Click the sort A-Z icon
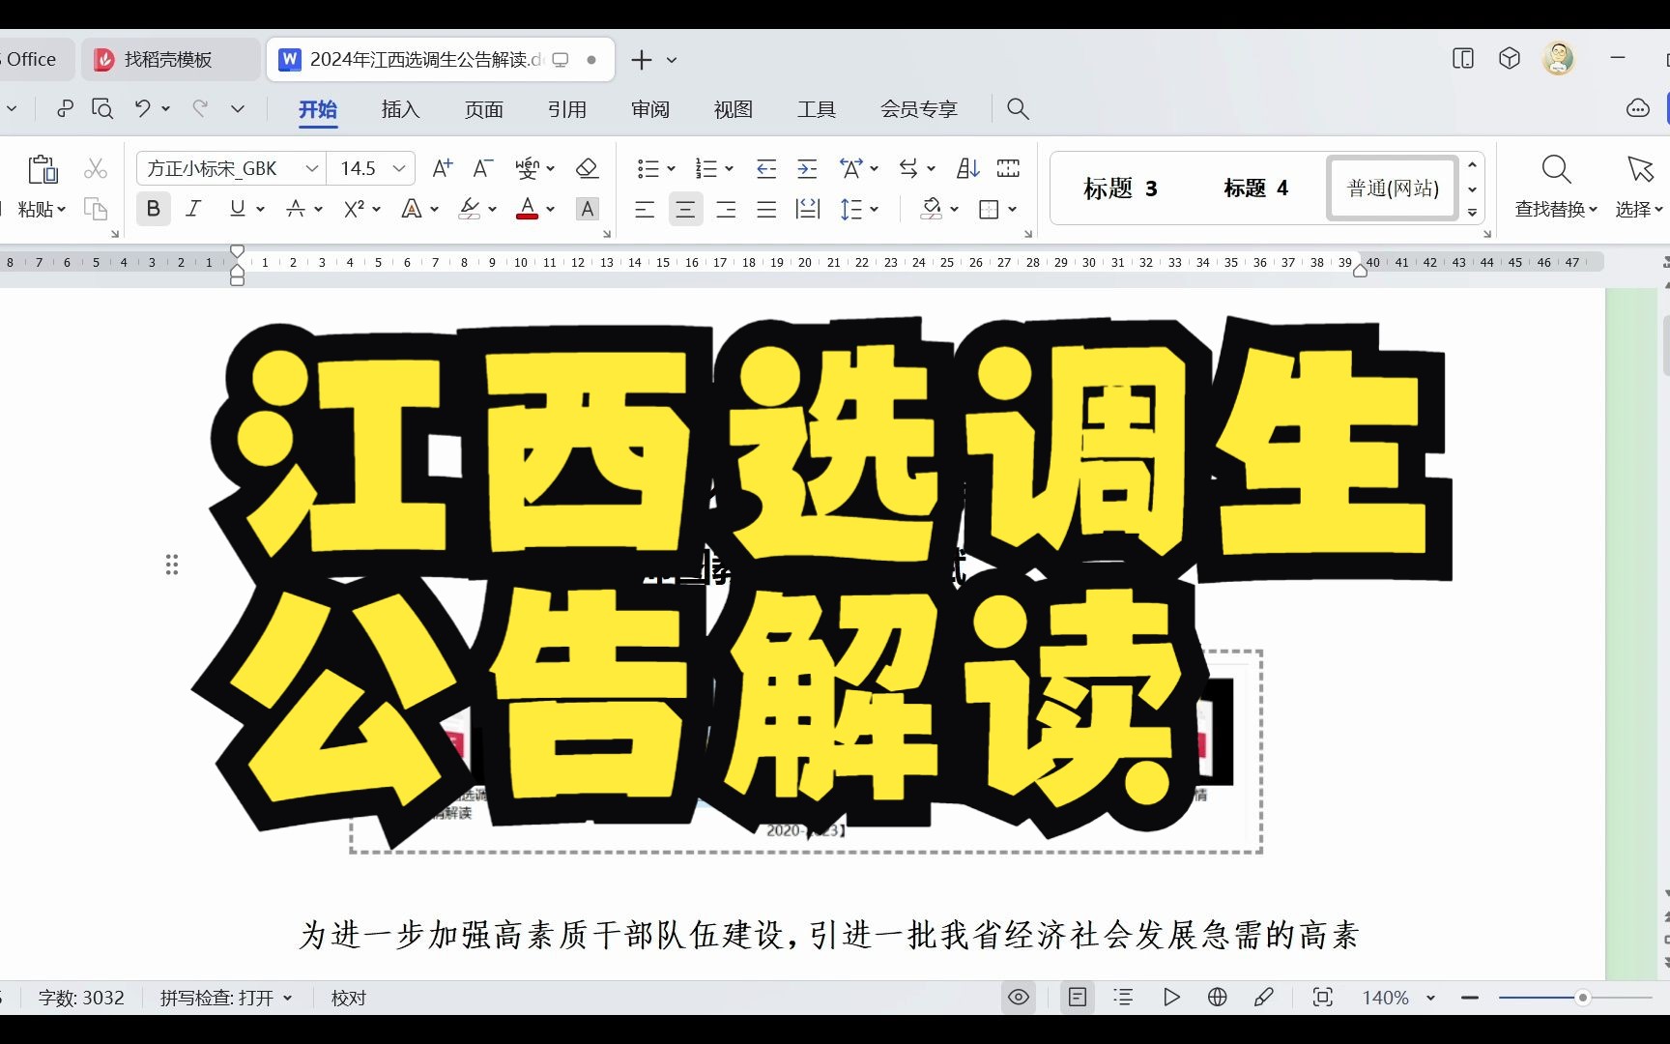Image resolution: width=1670 pixels, height=1044 pixels. tap(968, 168)
